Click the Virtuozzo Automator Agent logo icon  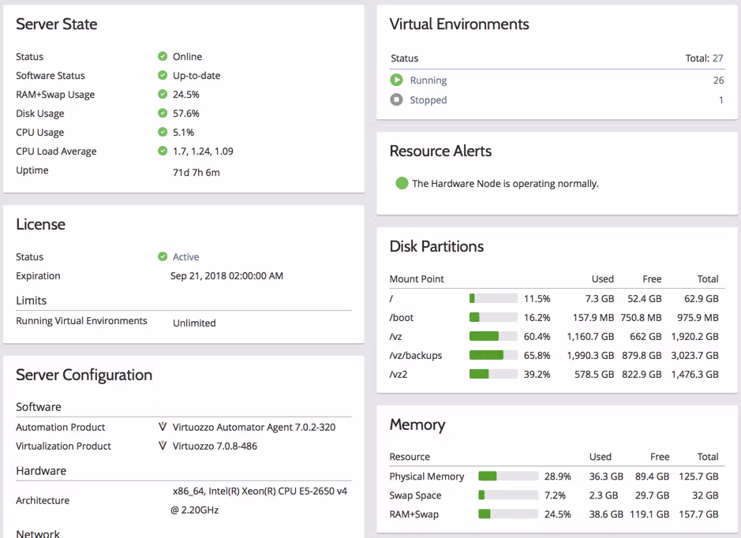163,428
